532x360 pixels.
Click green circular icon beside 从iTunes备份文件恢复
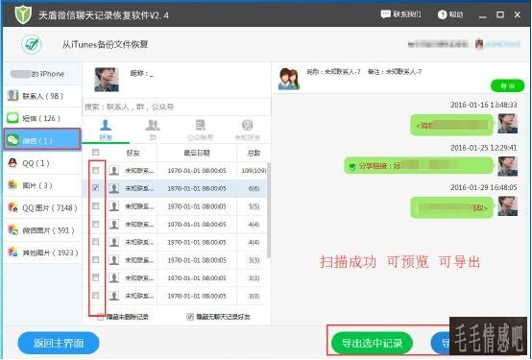(x=32, y=44)
